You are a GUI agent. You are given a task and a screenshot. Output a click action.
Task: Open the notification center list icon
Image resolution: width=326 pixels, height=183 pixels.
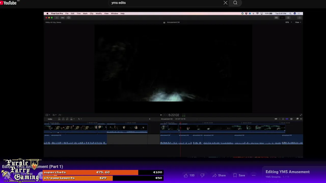tap(299, 13)
